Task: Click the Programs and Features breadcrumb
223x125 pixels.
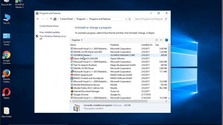Action: coord(100,19)
